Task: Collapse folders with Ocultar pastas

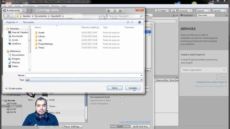Action: tap(14, 89)
